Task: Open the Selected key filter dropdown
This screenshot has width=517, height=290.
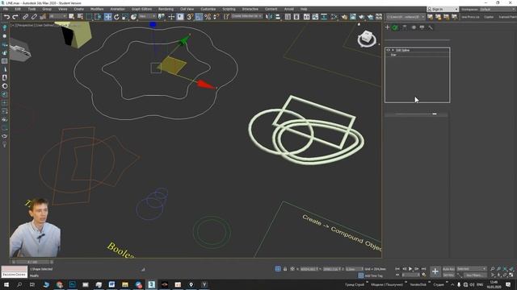Action: click(472, 269)
